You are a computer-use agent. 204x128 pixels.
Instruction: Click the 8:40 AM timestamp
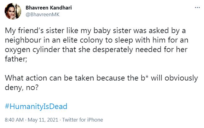click(x=14, y=120)
